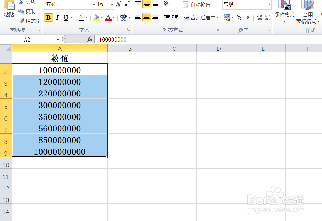Toggle center horizontal alignment
Viewport: 322px width, 221px height.
(x=147, y=18)
